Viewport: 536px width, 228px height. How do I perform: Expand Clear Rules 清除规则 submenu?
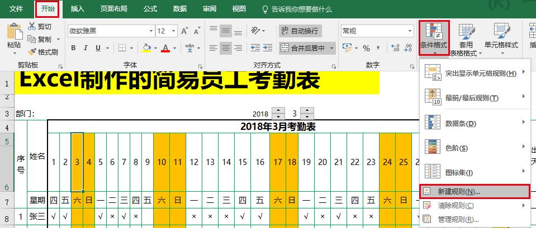pos(475,206)
